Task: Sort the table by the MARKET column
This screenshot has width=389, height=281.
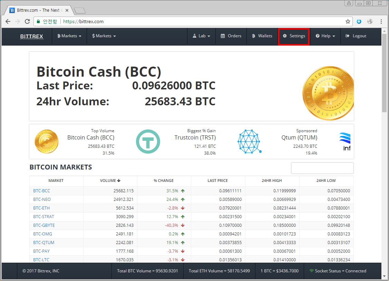Action: 56,181
